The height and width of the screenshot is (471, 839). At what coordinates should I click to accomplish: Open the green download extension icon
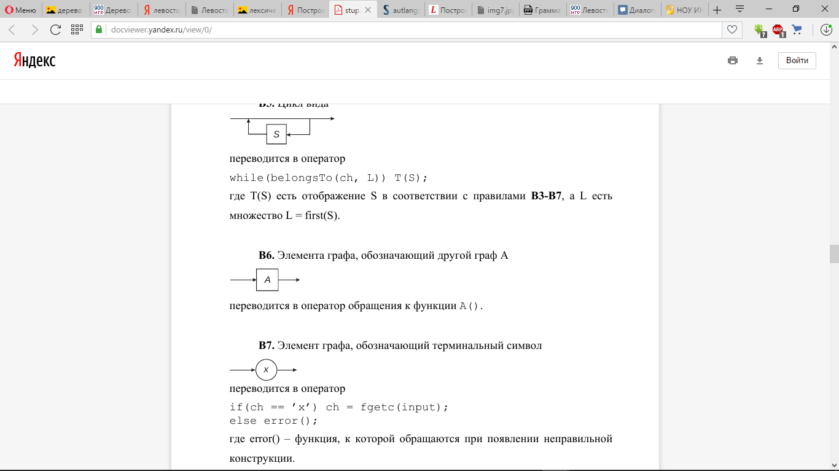point(760,30)
